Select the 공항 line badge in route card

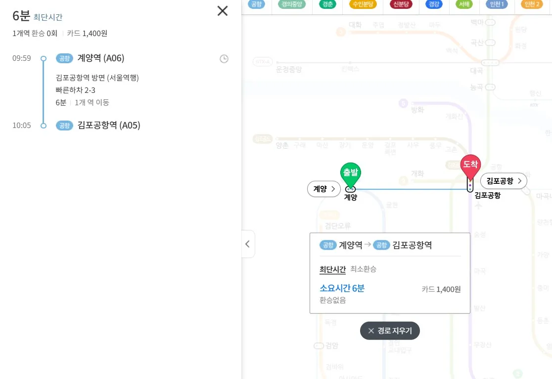pyautogui.click(x=328, y=245)
